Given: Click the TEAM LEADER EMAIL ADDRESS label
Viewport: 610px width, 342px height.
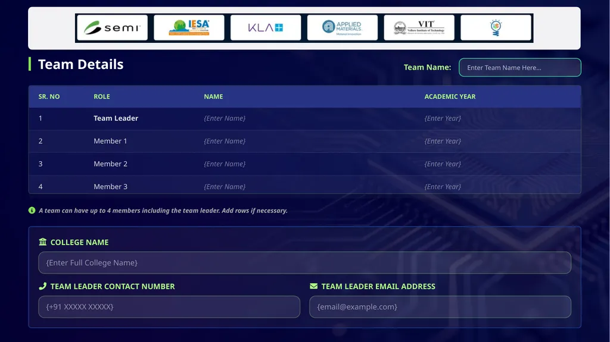Looking at the screenshot, I should coord(378,287).
